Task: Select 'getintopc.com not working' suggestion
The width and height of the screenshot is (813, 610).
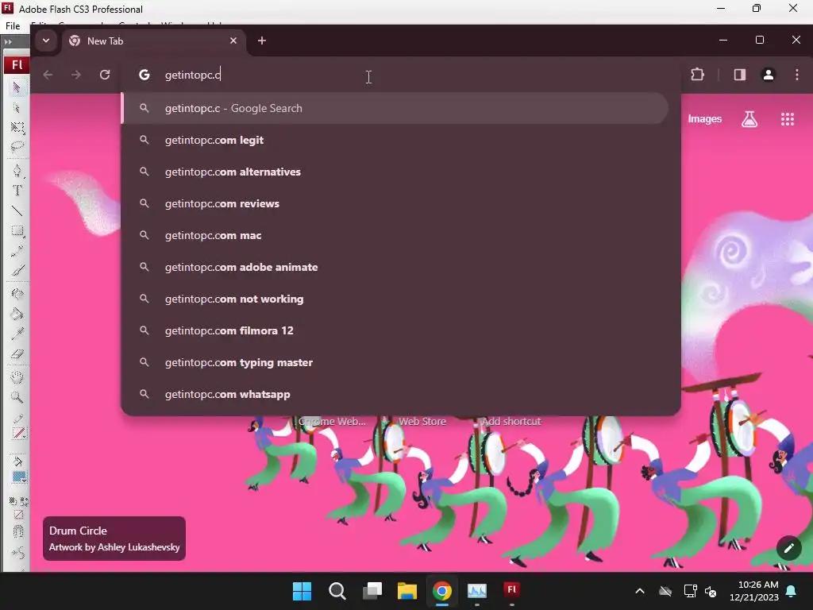Action: pos(395,299)
